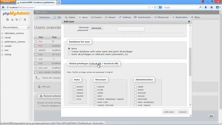Click the Generate password button
This screenshot has height=125, width=222.
(x=96, y=28)
